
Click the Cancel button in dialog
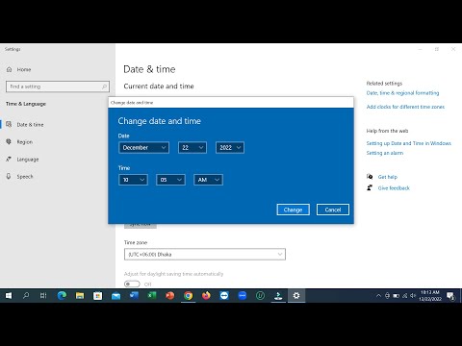pos(333,210)
